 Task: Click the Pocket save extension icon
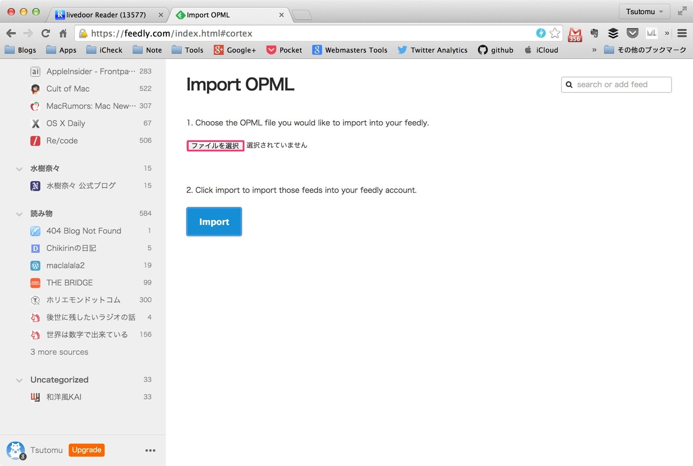tap(632, 33)
